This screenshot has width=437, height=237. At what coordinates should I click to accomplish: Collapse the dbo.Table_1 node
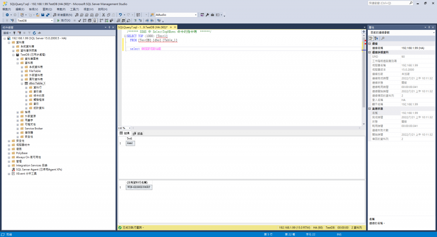pyautogui.click(x=22, y=83)
